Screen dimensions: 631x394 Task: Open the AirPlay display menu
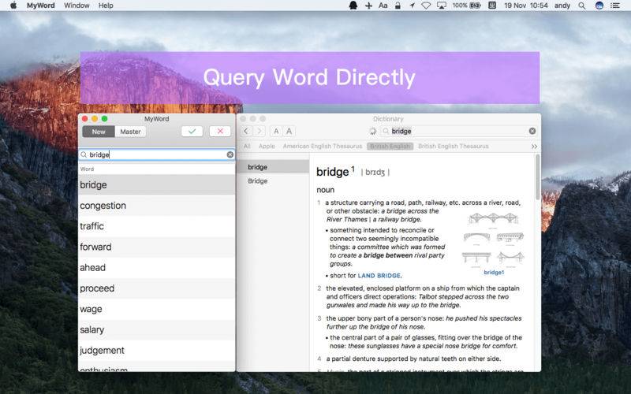442,6
